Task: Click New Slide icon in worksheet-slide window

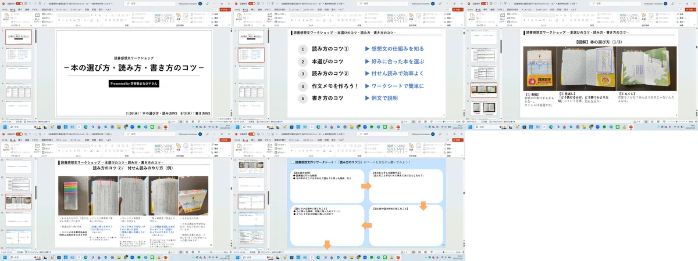Action: point(269,147)
